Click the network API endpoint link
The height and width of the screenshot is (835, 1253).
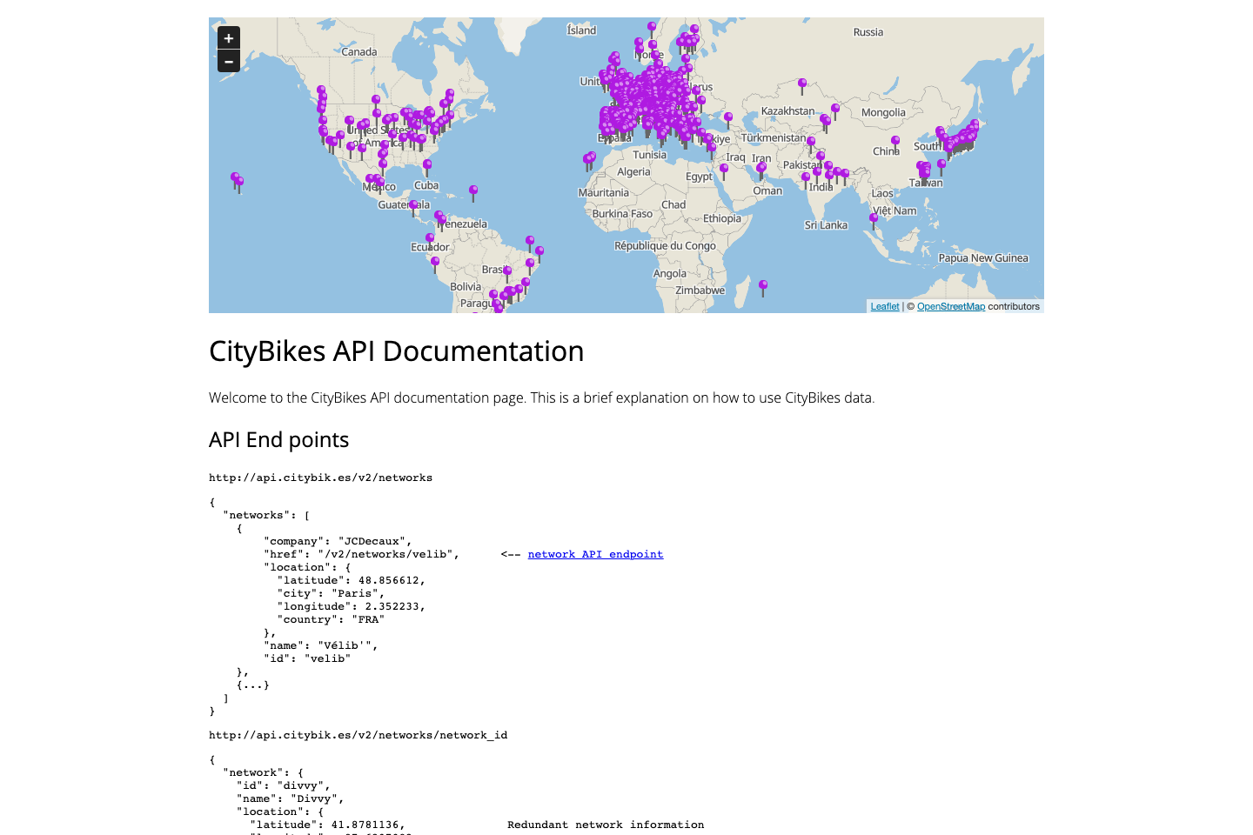click(x=595, y=554)
